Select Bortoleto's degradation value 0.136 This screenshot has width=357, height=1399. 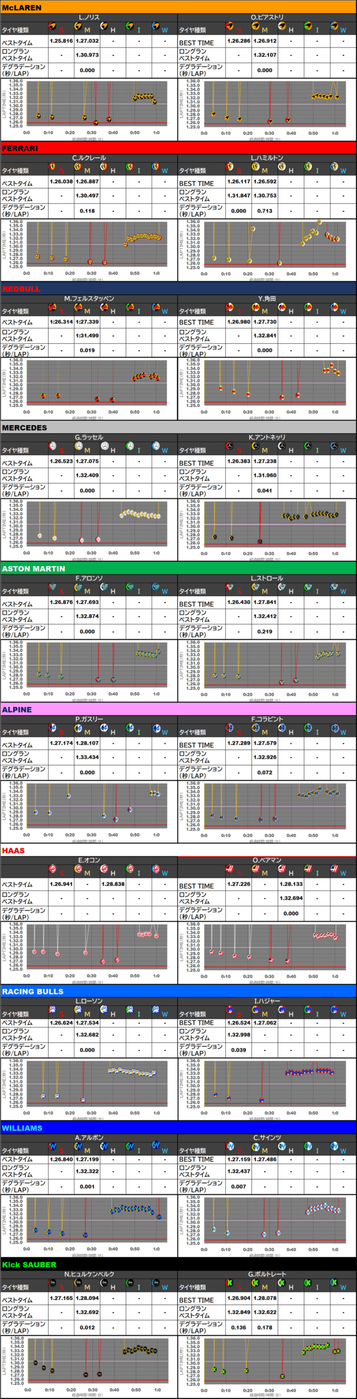click(x=238, y=1327)
